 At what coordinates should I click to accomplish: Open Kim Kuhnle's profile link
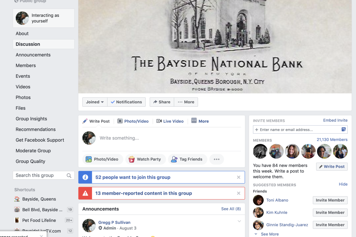tap(277, 213)
